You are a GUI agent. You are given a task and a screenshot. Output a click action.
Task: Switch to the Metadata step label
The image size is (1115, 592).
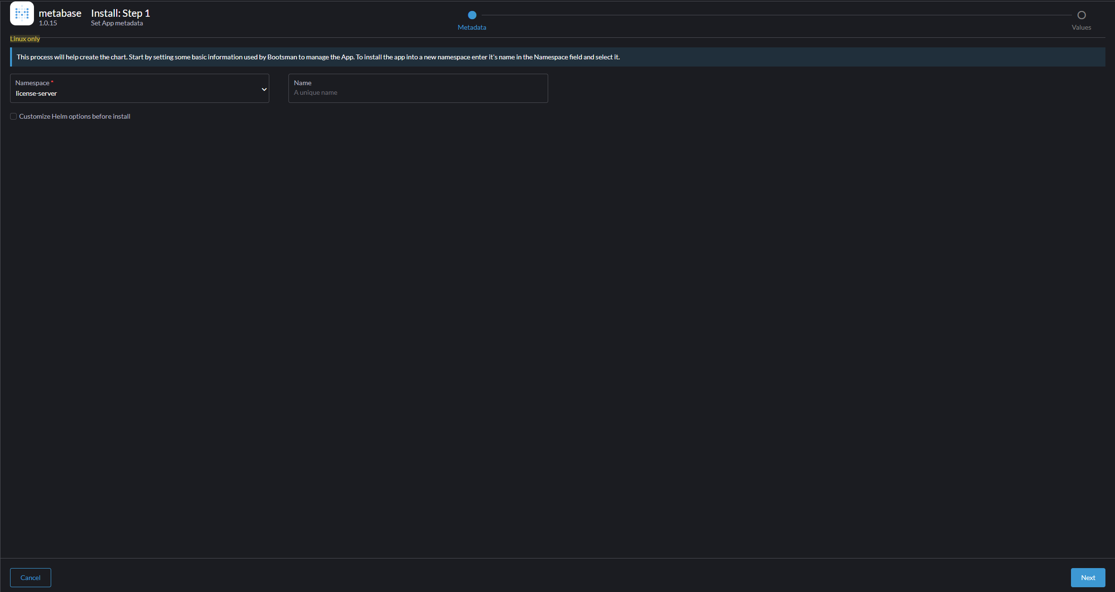[x=472, y=27]
